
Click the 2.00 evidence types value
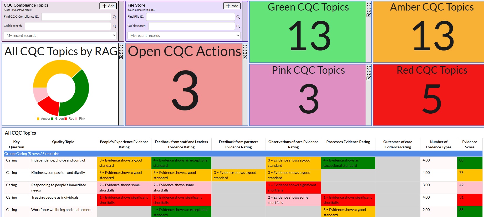point(426,210)
